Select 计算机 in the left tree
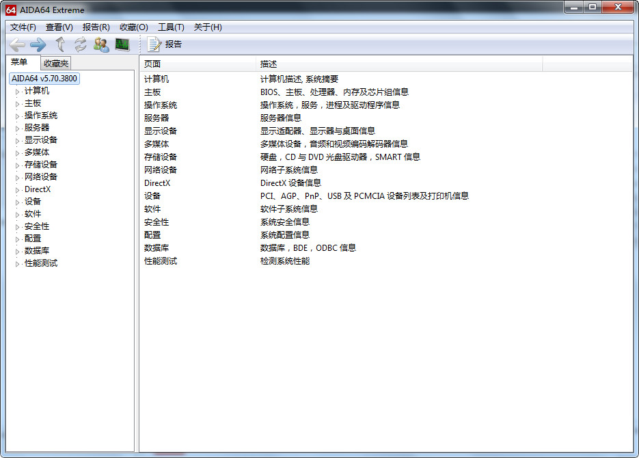639x458 pixels. coord(37,91)
